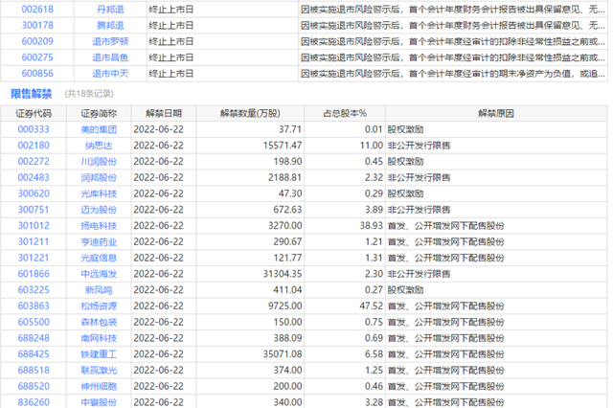613x408 pixels.
Task: Select the 解禁日期 column header
Action: click(x=164, y=113)
